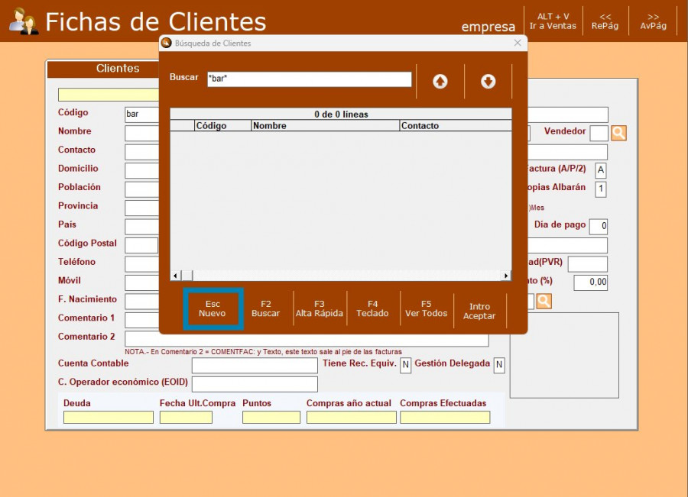The image size is (688, 497).
Task: Close the Búsqueda de Clientes dialog
Action: point(518,44)
